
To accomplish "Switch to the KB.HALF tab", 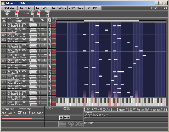I will click(26, 8).
